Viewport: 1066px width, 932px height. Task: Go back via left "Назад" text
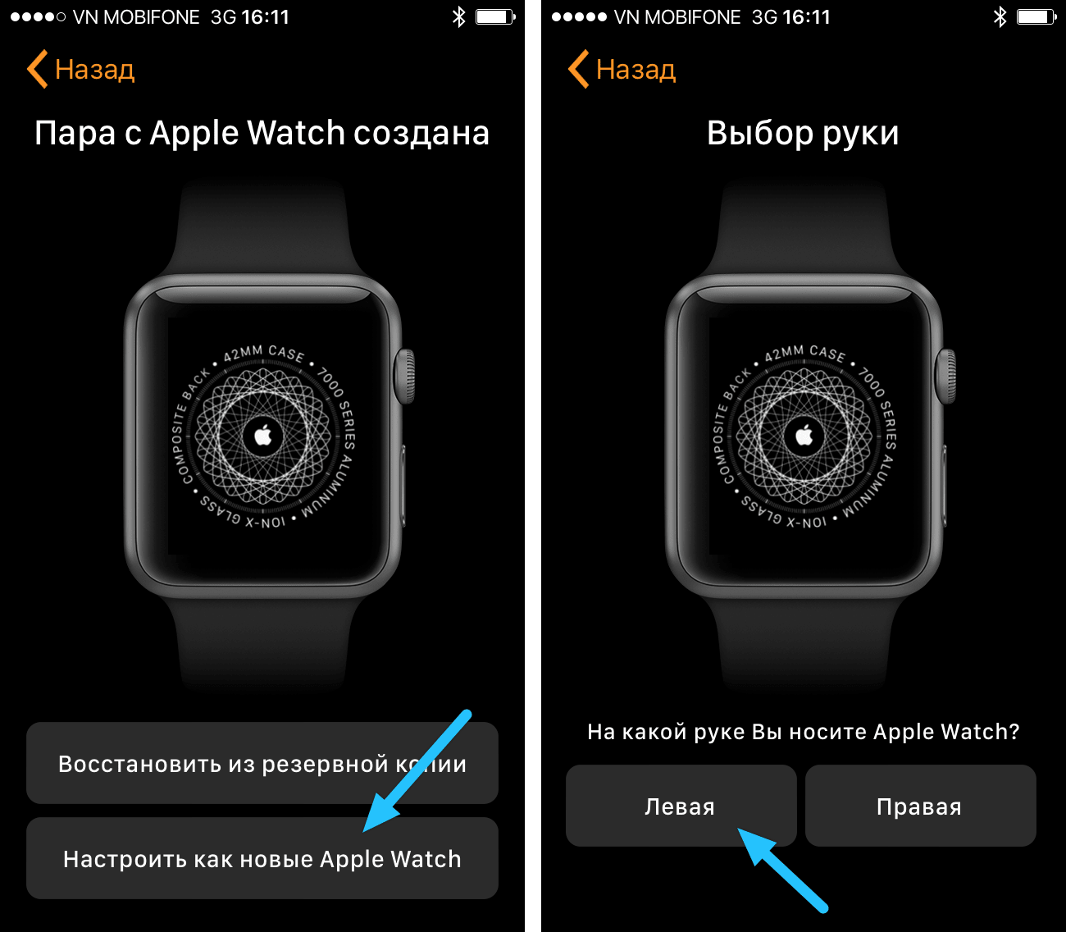pyautogui.click(x=94, y=70)
